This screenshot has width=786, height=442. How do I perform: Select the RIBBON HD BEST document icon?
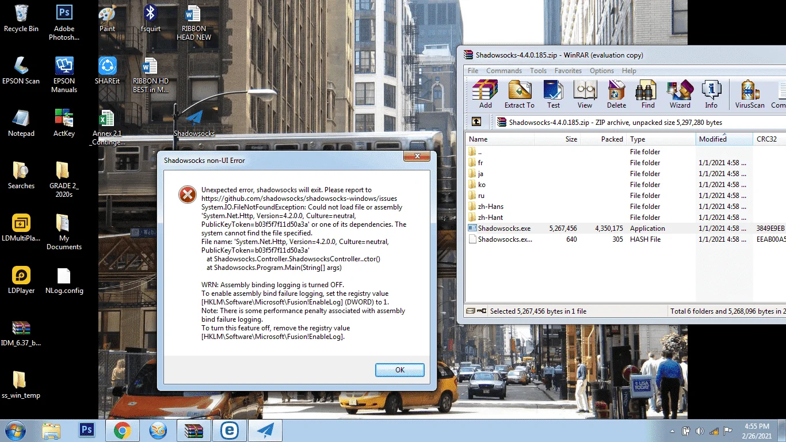pyautogui.click(x=151, y=75)
